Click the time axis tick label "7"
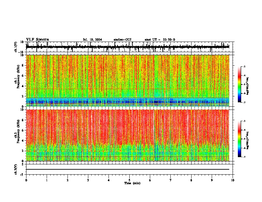The width and height of the screenshot is (262, 202). (x=171, y=180)
